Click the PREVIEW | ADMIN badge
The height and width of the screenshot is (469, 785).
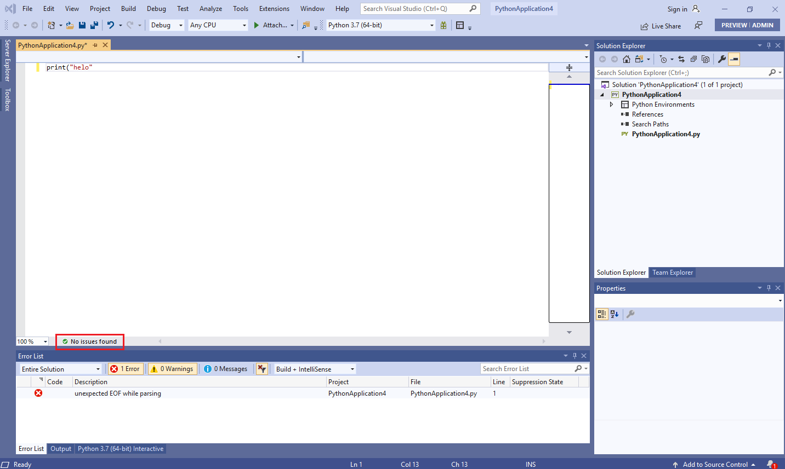click(x=747, y=25)
